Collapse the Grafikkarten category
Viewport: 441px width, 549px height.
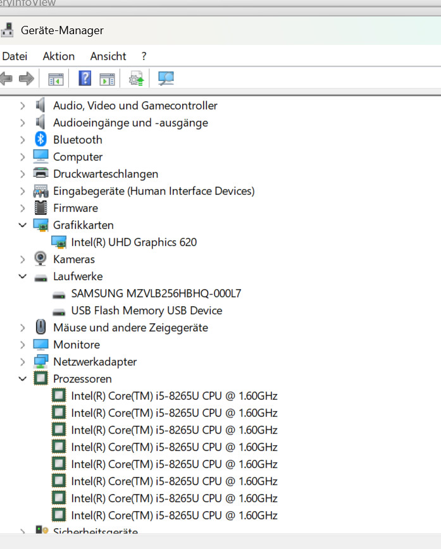22,225
